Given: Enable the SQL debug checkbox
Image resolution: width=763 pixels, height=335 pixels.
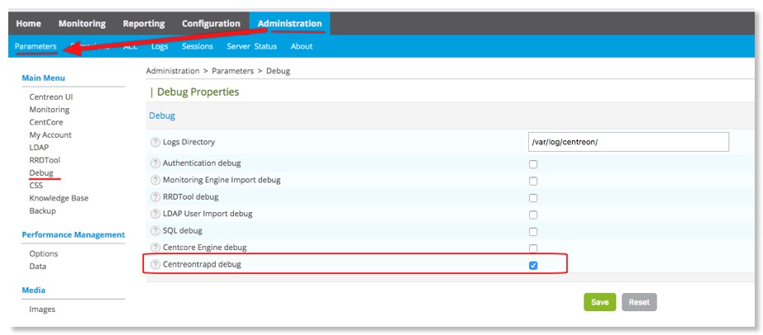Looking at the screenshot, I should click(533, 232).
